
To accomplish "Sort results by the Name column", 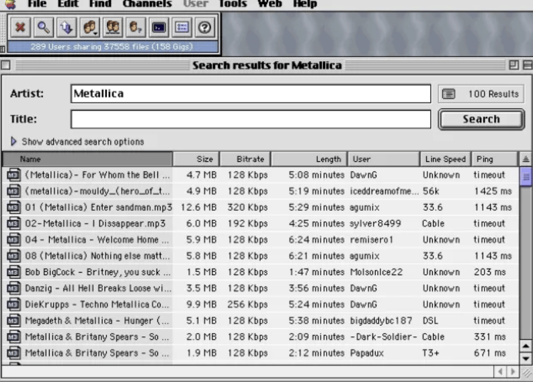I will point(87,159).
